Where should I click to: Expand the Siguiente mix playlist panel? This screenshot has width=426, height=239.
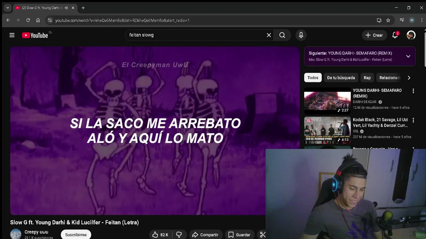(408, 56)
